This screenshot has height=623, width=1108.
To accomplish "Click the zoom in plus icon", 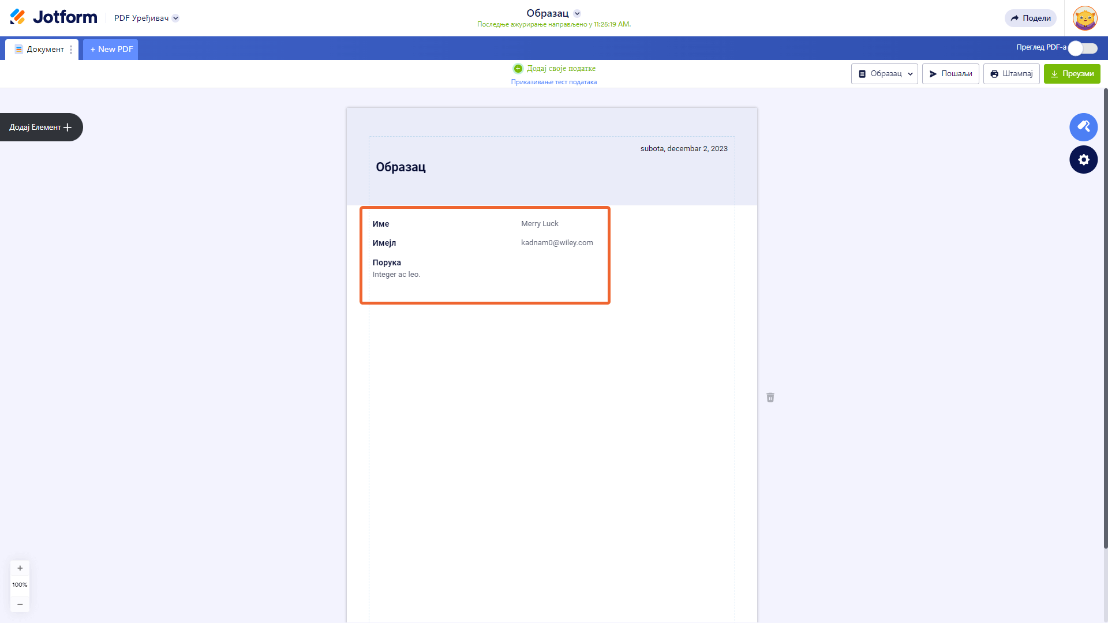I will pyautogui.click(x=20, y=568).
